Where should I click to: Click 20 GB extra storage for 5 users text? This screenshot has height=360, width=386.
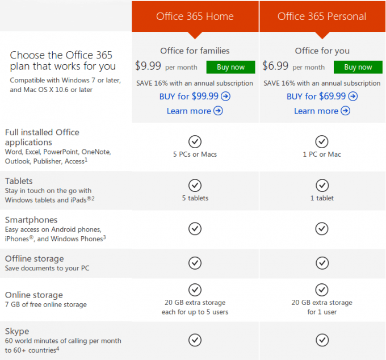point(195,307)
